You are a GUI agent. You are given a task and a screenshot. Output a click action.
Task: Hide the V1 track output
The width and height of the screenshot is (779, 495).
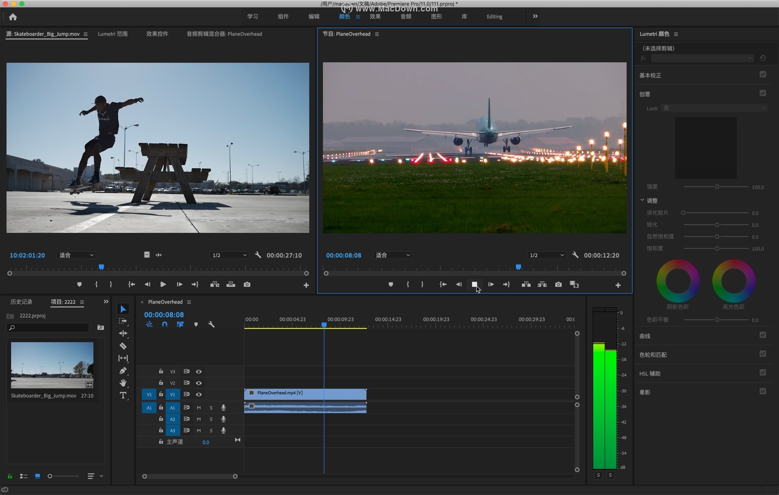pyautogui.click(x=199, y=394)
